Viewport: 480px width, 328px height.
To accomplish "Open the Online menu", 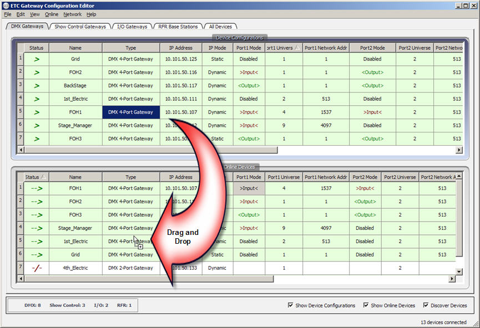I will coord(52,14).
